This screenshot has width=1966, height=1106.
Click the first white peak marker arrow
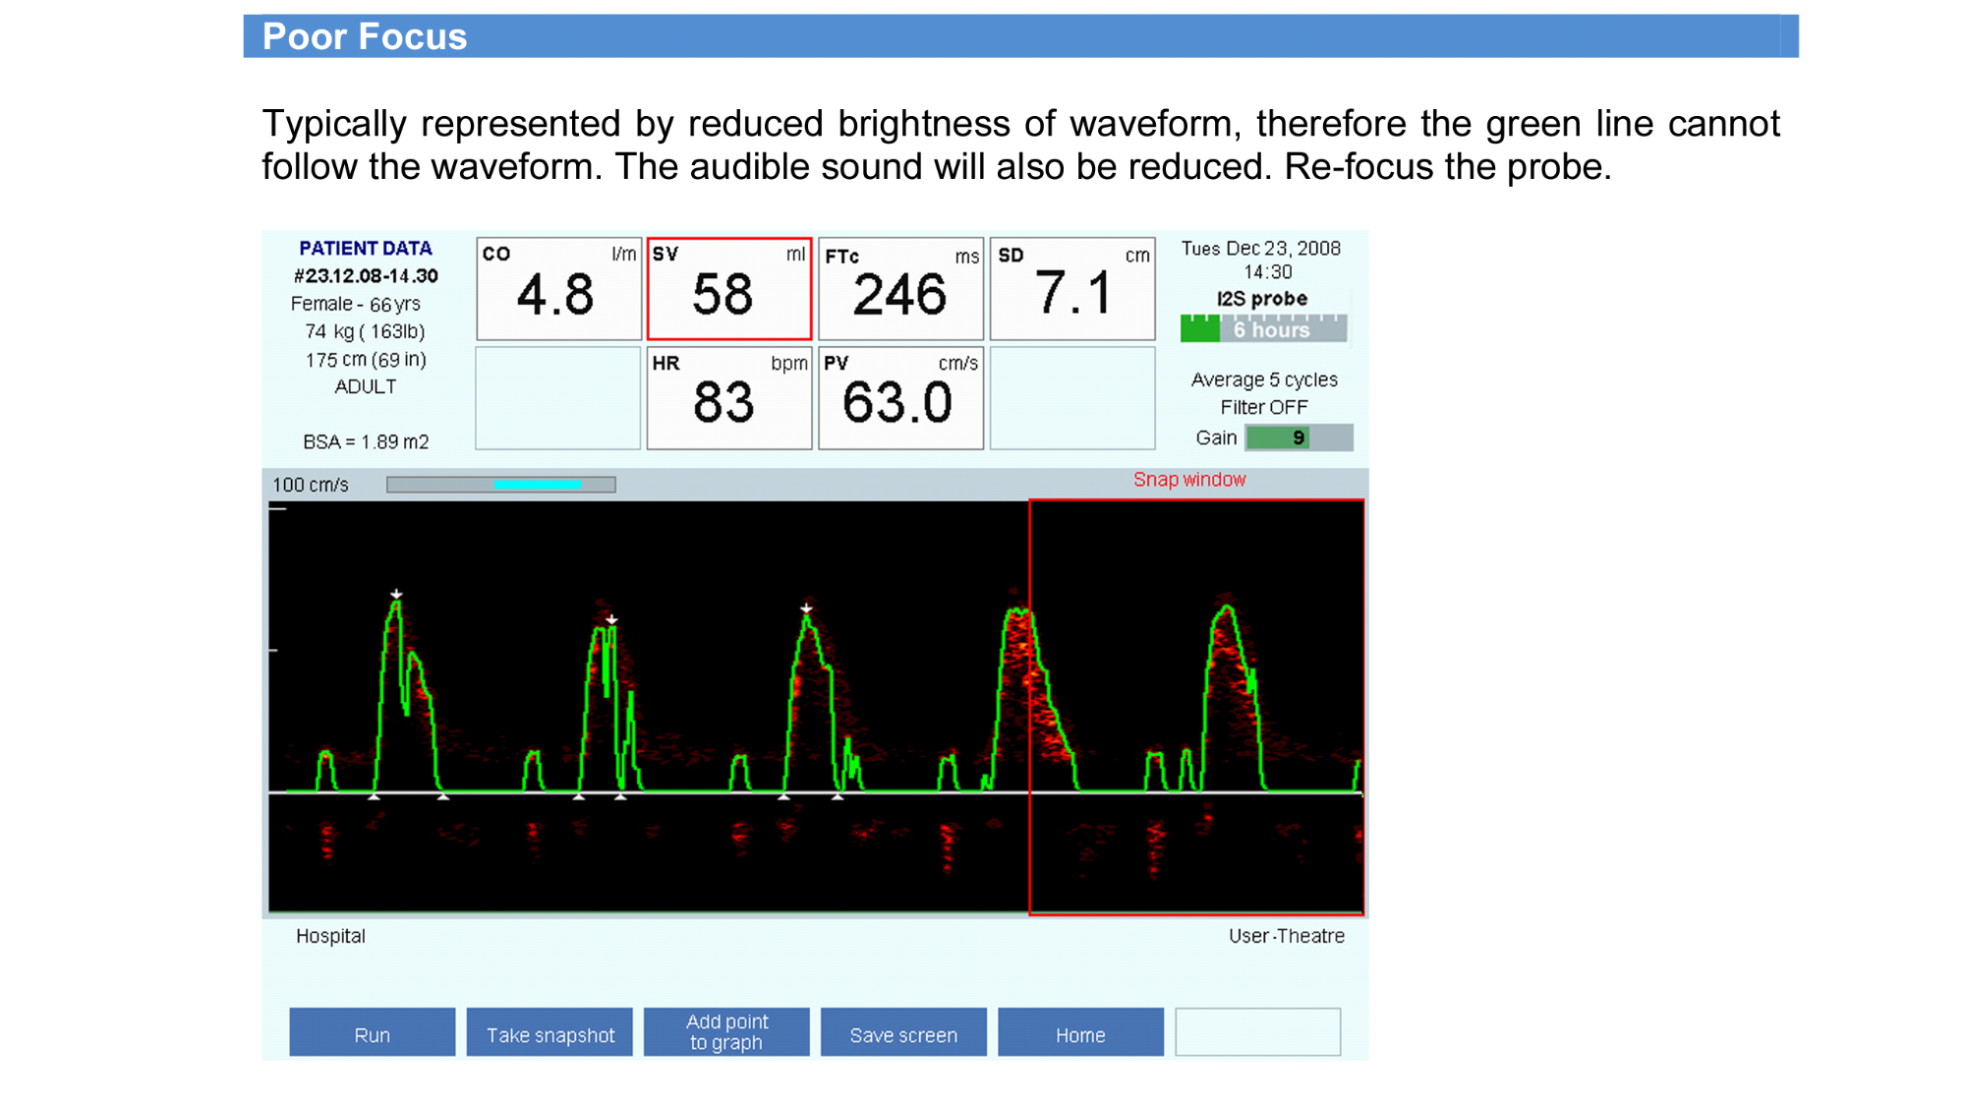click(x=396, y=594)
